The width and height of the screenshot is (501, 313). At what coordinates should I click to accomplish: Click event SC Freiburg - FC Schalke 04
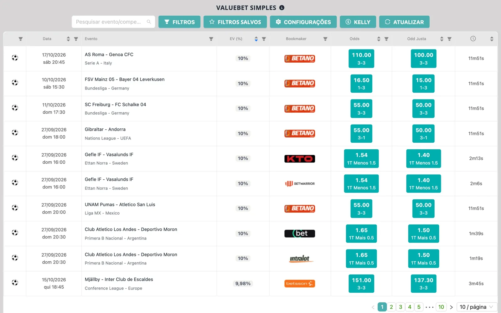116,105
